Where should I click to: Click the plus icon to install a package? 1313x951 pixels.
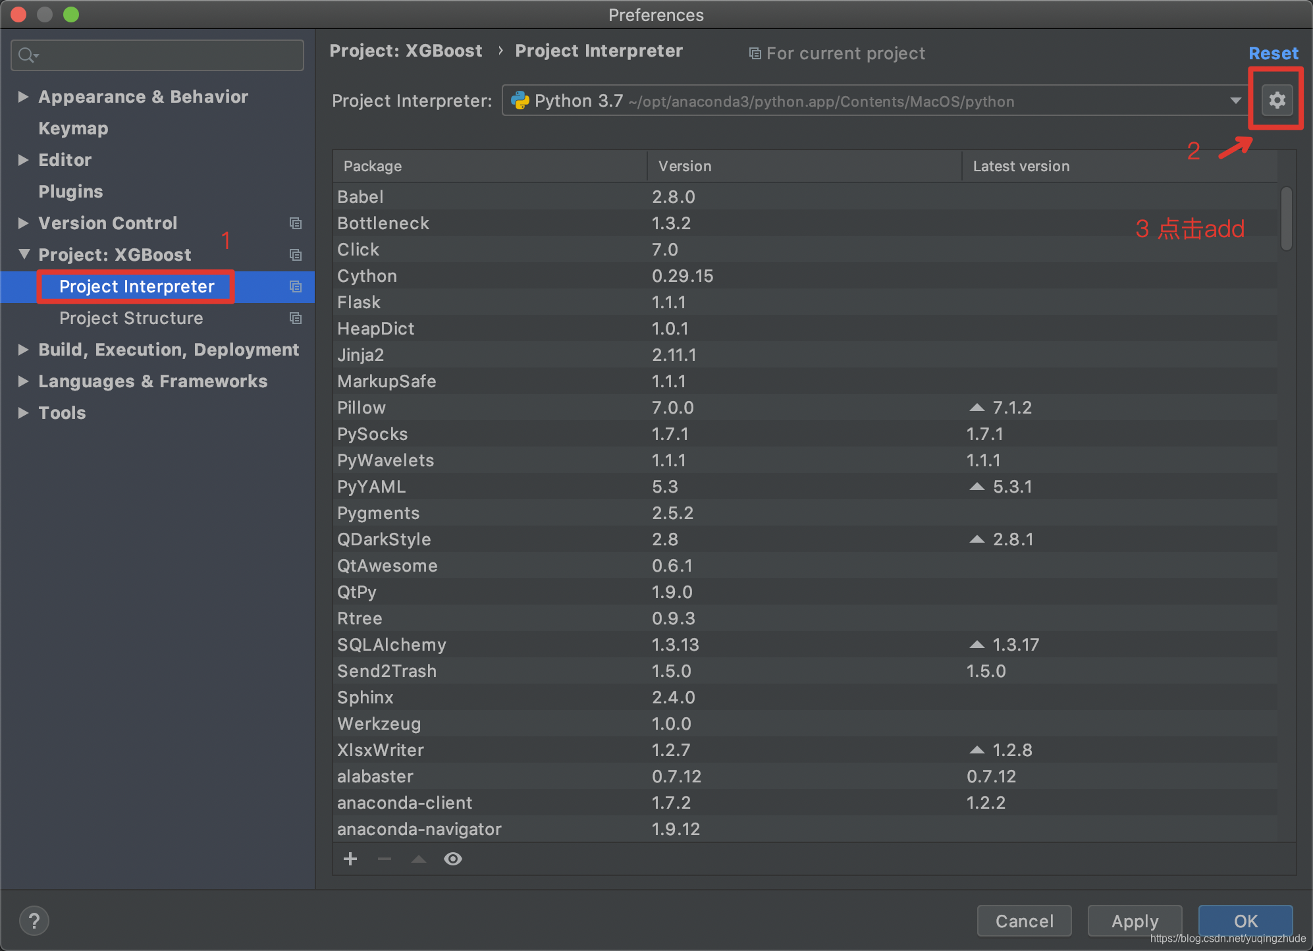click(350, 859)
